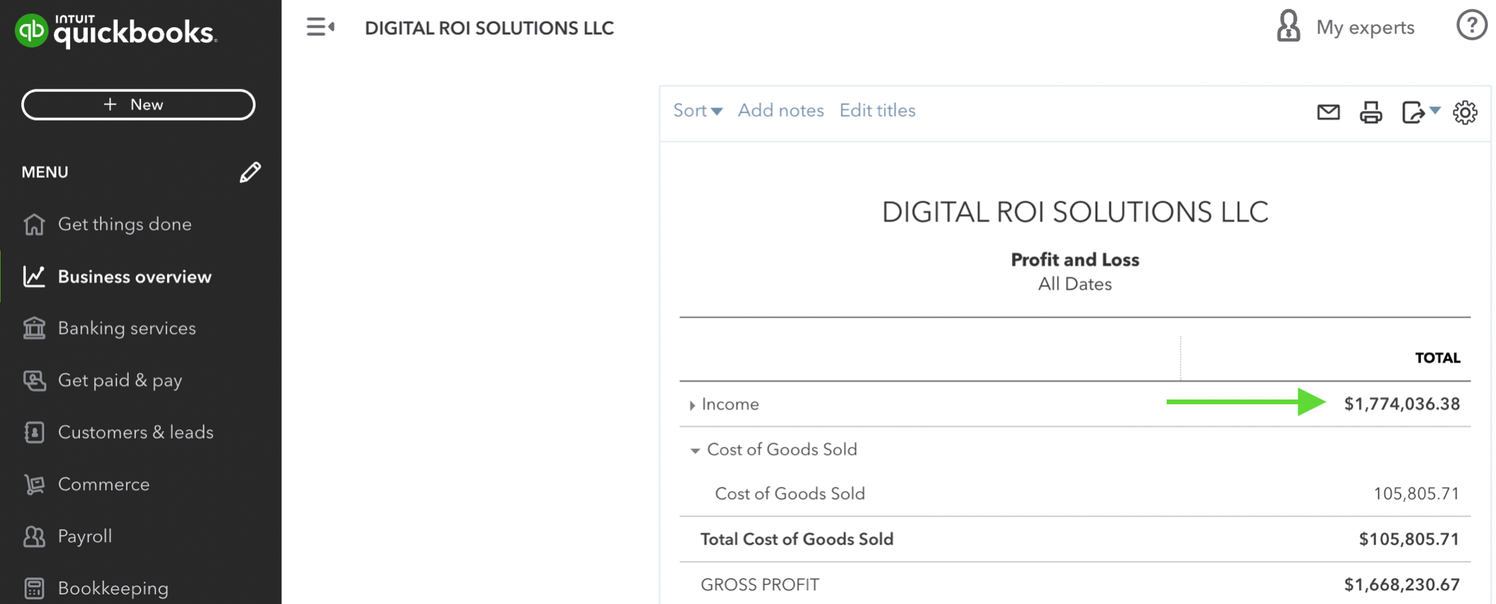The height and width of the screenshot is (604, 1496).
Task: Collapse the sidebar navigation menu
Action: [320, 27]
